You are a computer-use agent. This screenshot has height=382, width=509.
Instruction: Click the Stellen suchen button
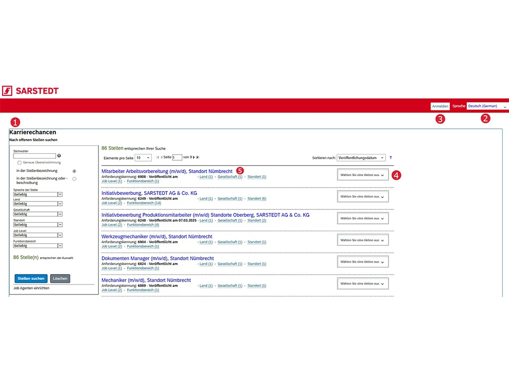(31, 279)
